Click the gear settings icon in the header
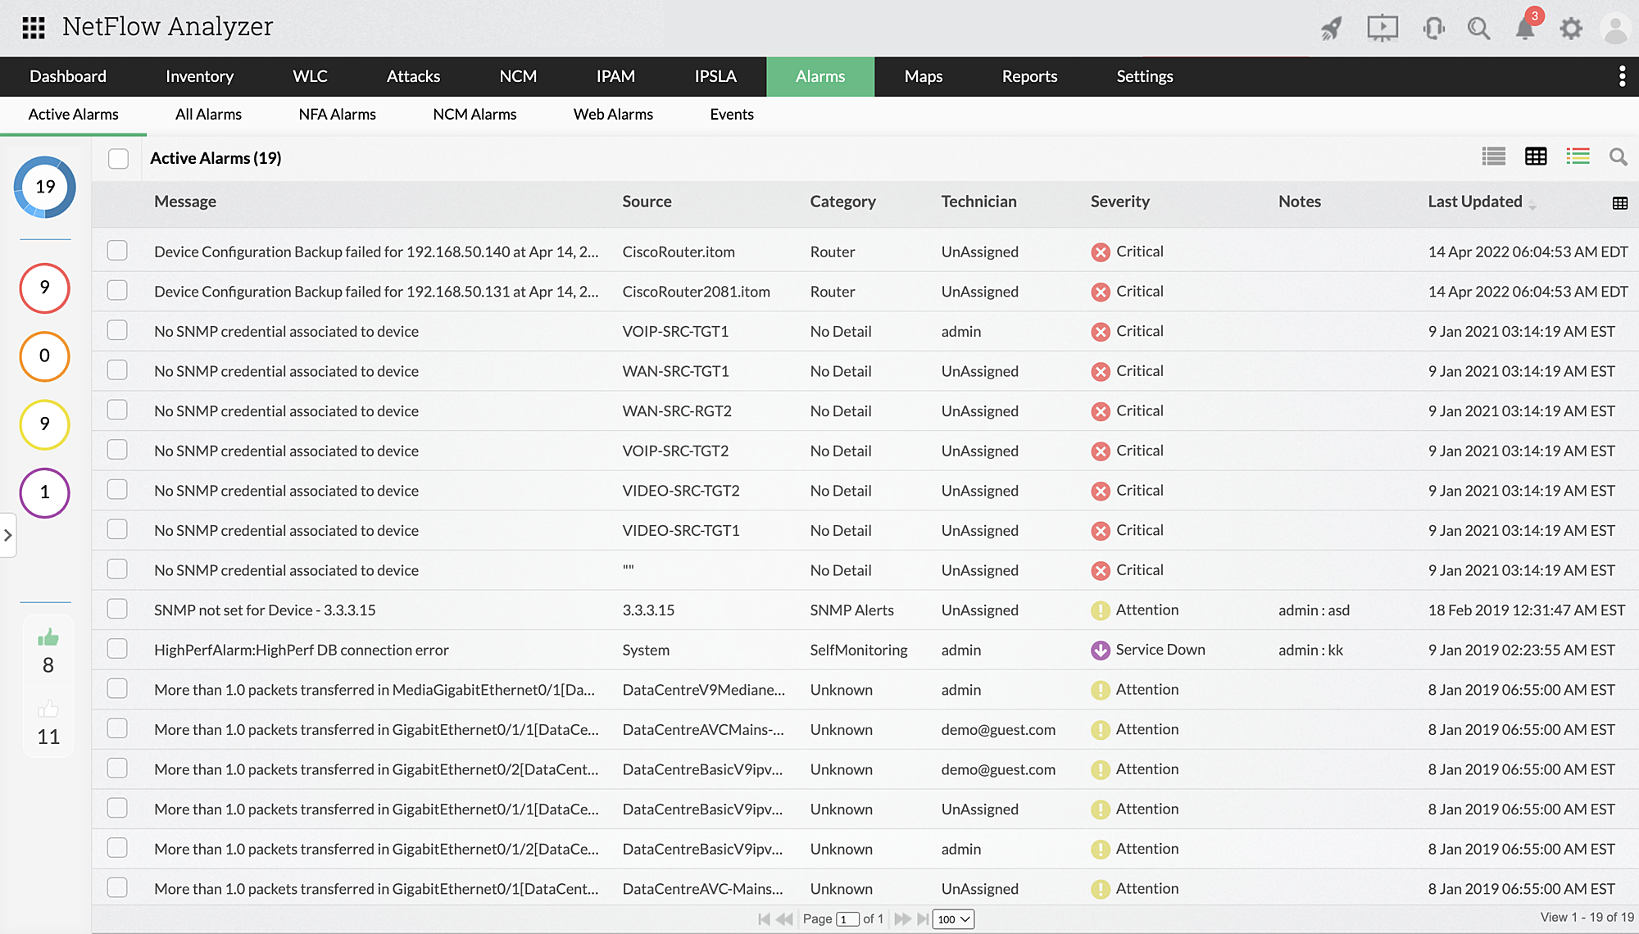The image size is (1639, 934). click(x=1570, y=29)
